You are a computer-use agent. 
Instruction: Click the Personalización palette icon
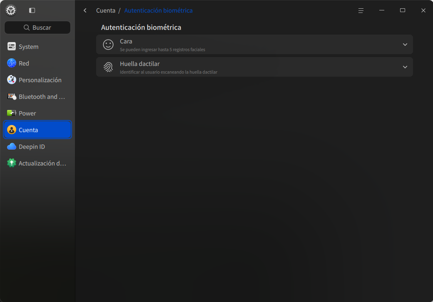tap(12, 80)
